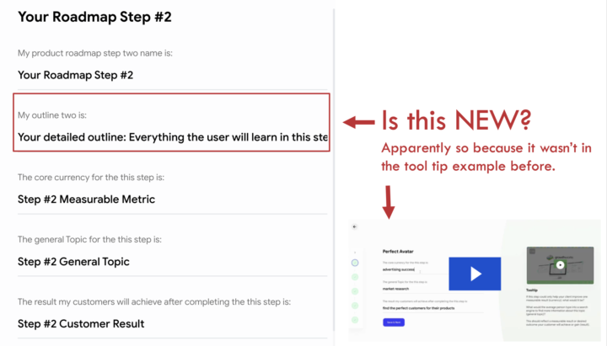Screen dimensions: 607x346
Task: Click the blue video play button
Action: pos(475,274)
